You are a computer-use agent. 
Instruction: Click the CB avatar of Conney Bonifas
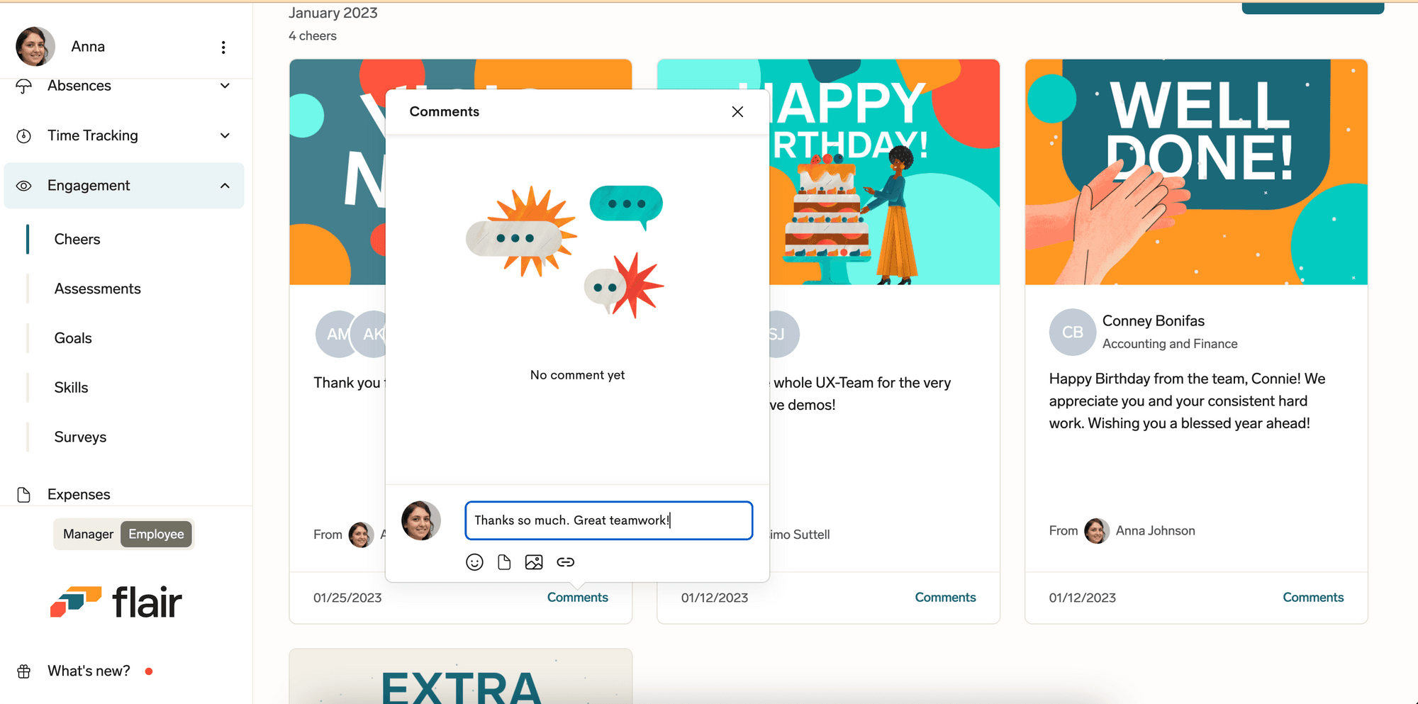[x=1073, y=332]
